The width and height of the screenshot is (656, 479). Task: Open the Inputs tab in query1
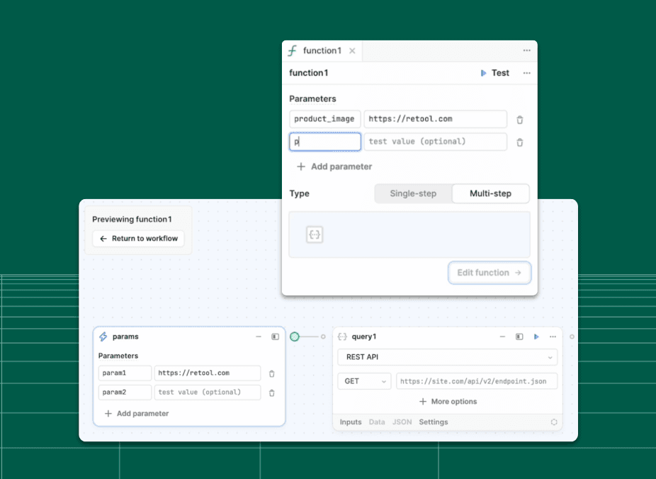[351, 422]
